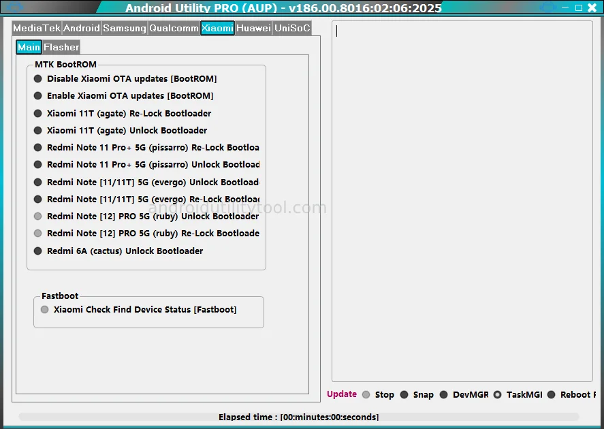
Task: Click the Xiaomi tab
Action: [218, 28]
